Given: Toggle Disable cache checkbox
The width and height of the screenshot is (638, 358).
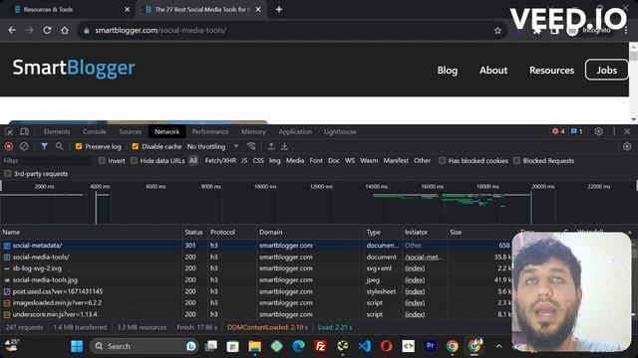Looking at the screenshot, I should pyautogui.click(x=136, y=146).
